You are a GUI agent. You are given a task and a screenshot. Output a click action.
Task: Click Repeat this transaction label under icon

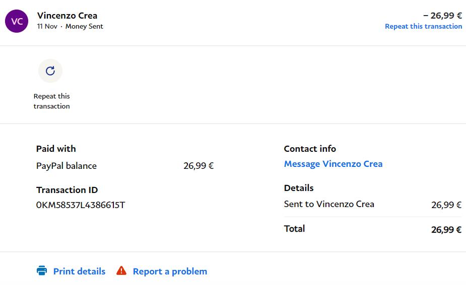coord(51,101)
